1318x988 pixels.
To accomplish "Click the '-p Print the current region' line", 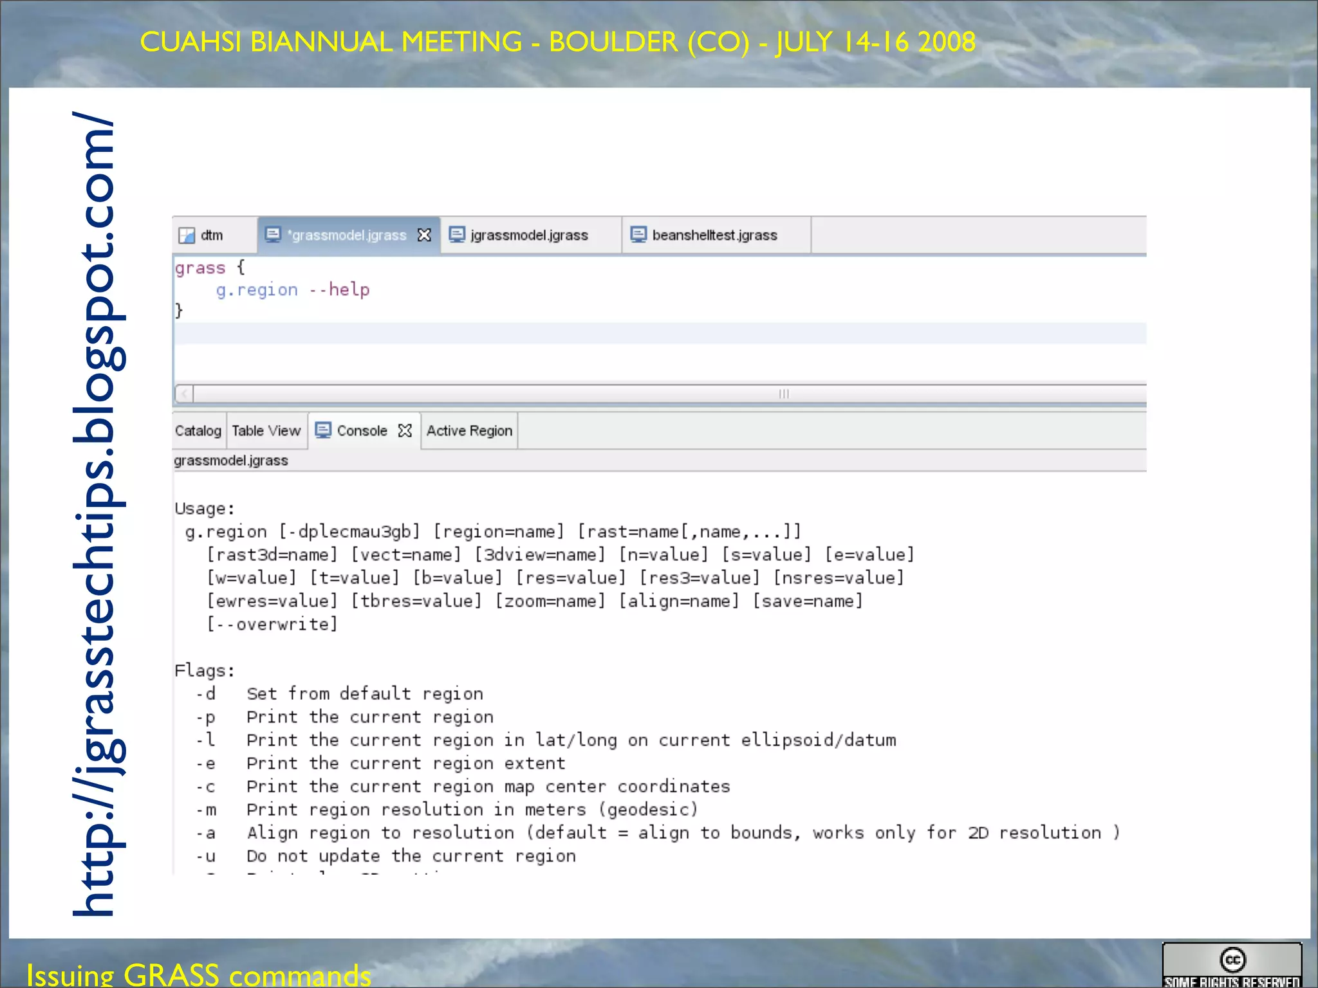I will pyautogui.click(x=345, y=717).
